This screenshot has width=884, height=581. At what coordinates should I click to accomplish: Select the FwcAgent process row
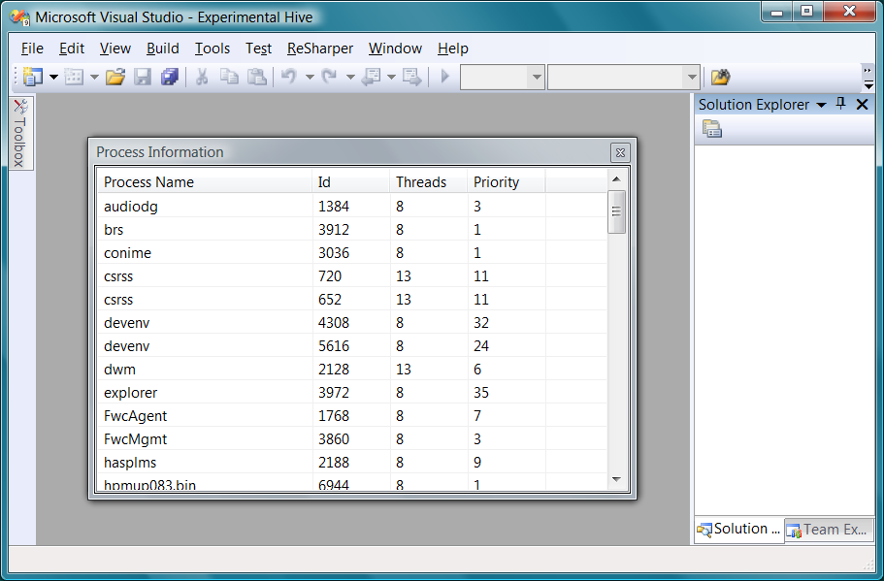click(352, 416)
